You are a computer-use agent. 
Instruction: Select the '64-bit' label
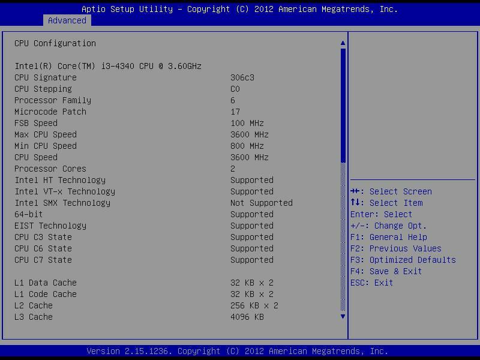(28, 214)
